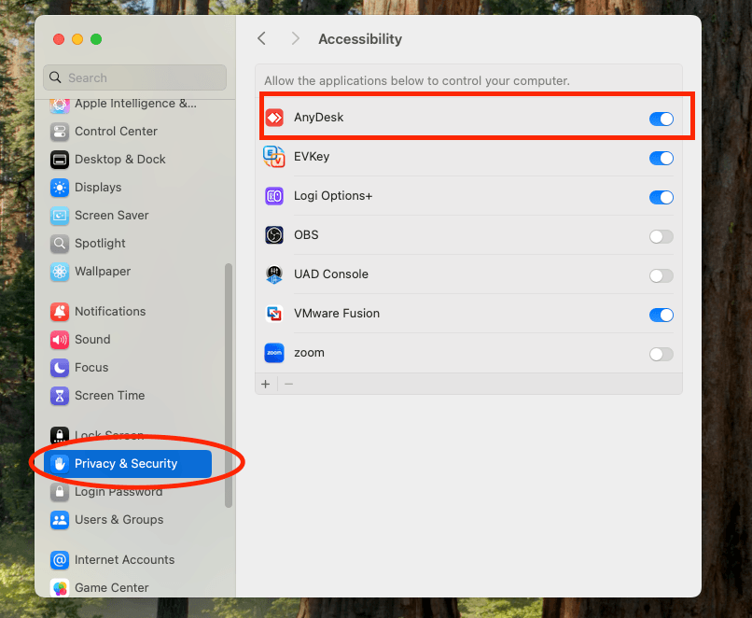Turn on zoom accessibility switch
This screenshot has width=752, height=618.
point(661,354)
